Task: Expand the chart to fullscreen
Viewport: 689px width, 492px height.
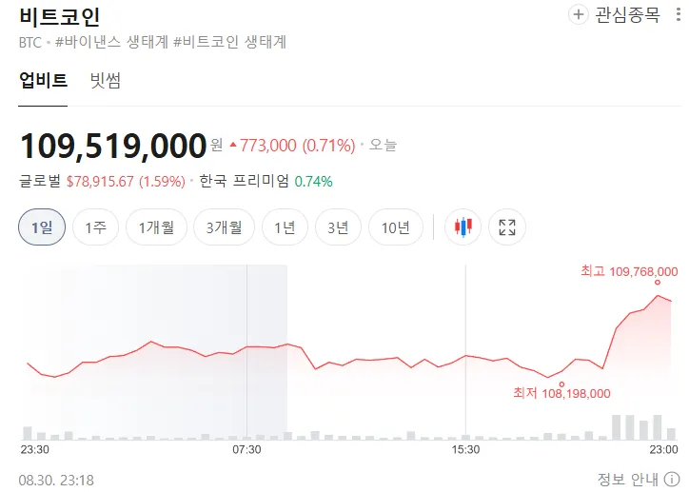Action: click(x=507, y=226)
